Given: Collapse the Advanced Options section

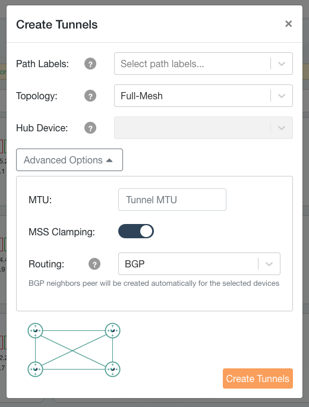Looking at the screenshot, I should 70,160.
